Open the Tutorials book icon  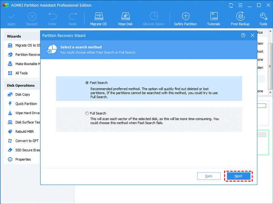coord(214,16)
